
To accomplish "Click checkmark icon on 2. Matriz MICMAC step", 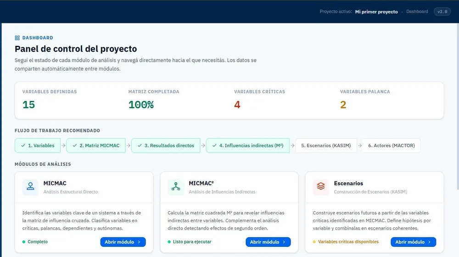I will pos(75,145).
